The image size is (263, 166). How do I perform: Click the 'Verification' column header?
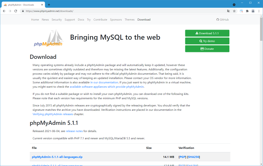[186, 148]
